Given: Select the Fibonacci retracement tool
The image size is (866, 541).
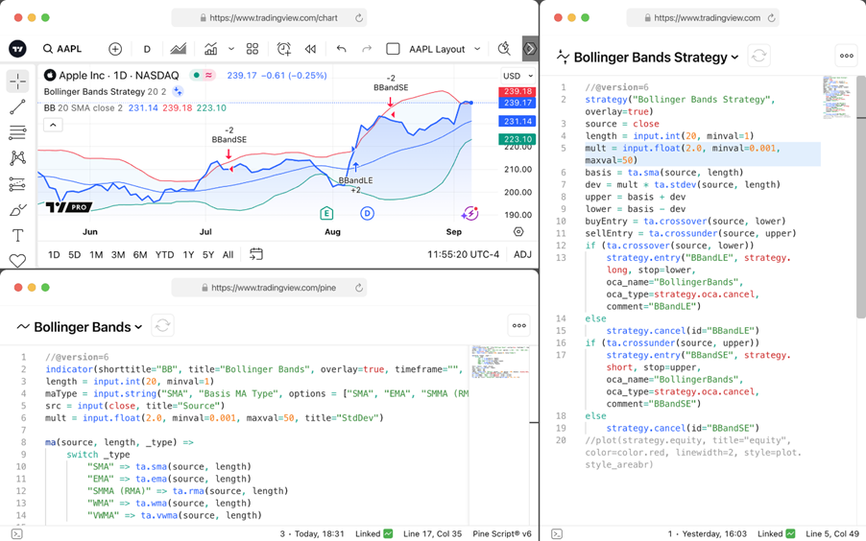Looking at the screenshot, I should click(17, 132).
